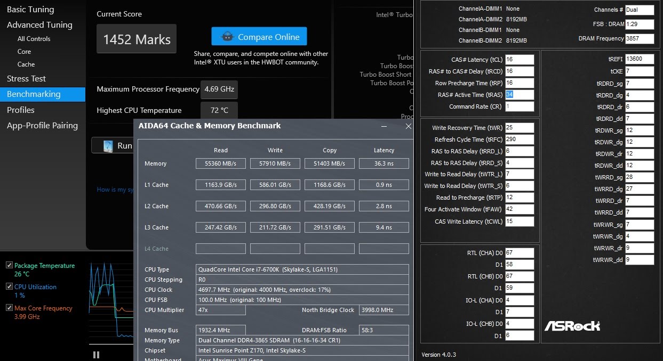Image resolution: width=663 pixels, height=361 pixels.
Task: Click the tCKE field
Action: point(640,71)
